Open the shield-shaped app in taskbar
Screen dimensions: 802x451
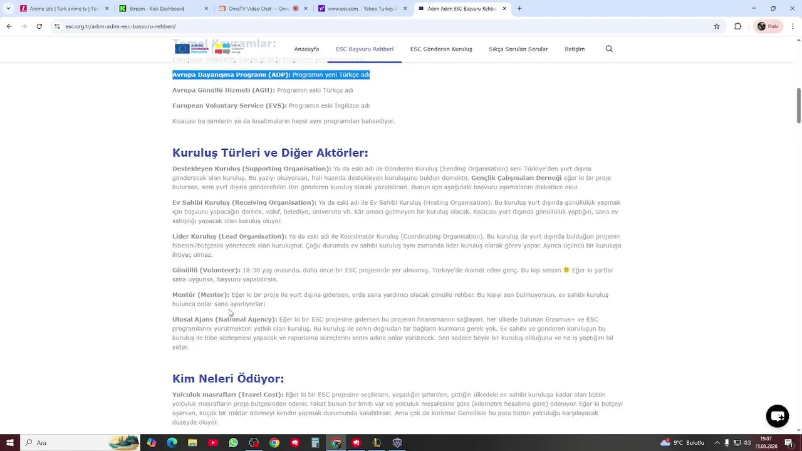397,443
